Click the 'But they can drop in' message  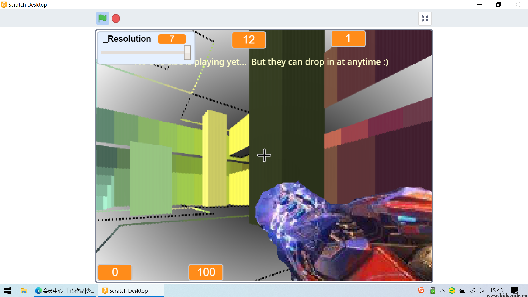coord(320,62)
